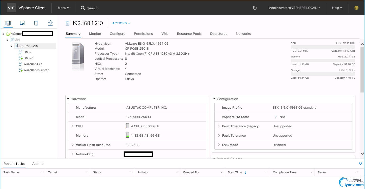Click the vertical scrollbar down arrow
This screenshot has width=365, height=189.
click(362, 153)
